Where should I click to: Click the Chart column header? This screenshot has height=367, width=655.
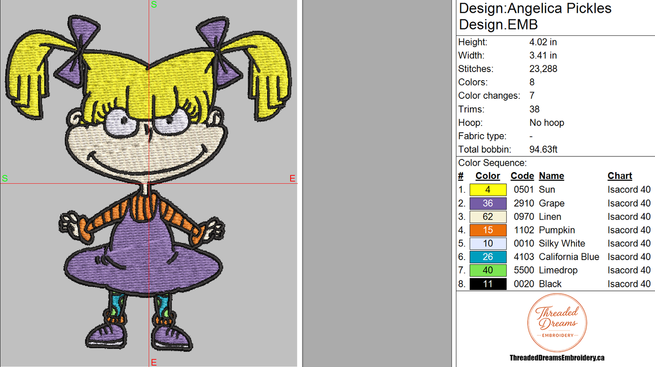(x=620, y=176)
